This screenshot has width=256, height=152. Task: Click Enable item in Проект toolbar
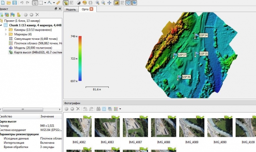26,15
